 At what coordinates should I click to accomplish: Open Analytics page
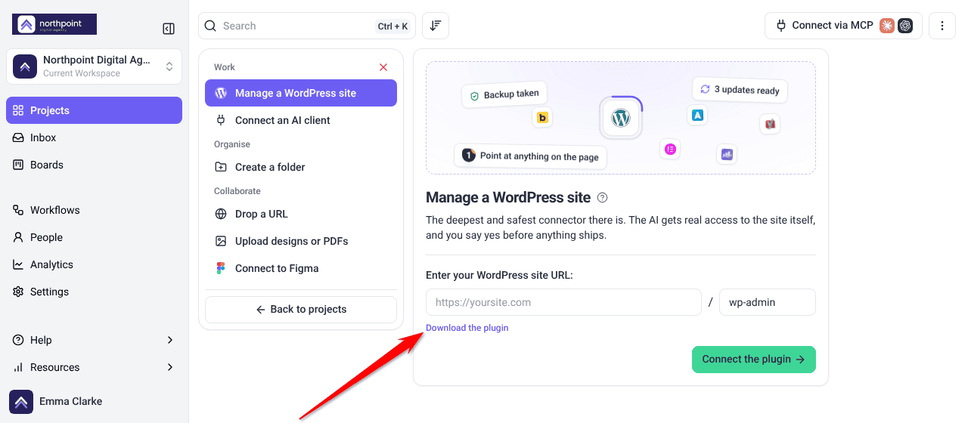coord(94,264)
